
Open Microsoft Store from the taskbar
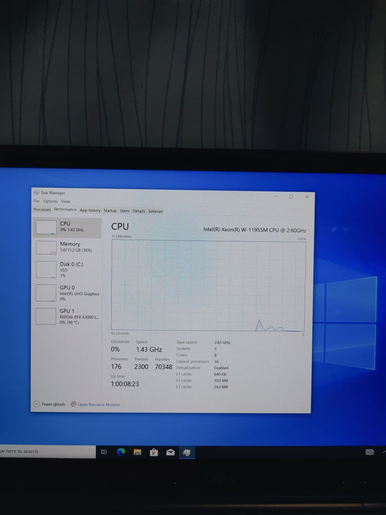[x=154, y=452]
